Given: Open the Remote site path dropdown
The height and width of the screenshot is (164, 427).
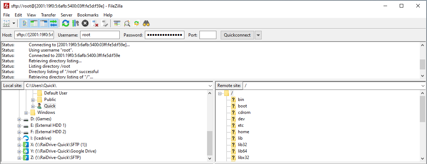Looking at the screenshot, I should (x=424, y=86).
